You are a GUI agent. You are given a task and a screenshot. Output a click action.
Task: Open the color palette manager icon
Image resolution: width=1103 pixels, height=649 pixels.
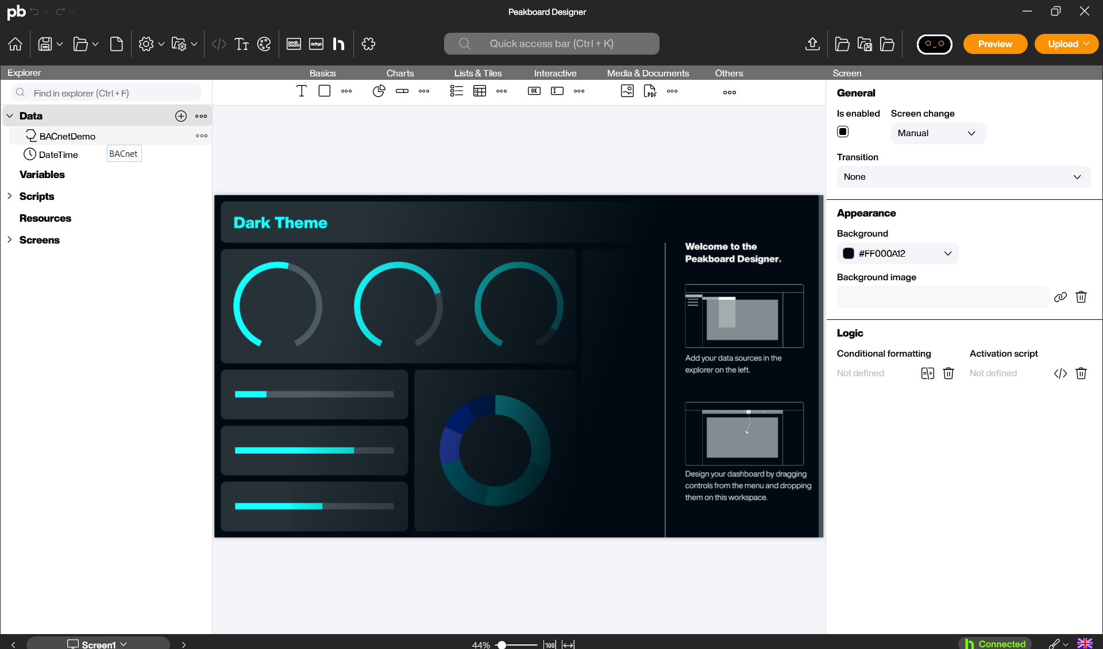click(264, 44)
